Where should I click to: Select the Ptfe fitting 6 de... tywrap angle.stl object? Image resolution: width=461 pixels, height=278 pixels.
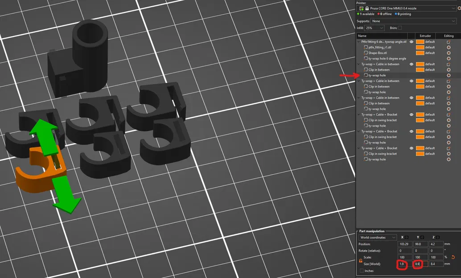click(384, 42)
